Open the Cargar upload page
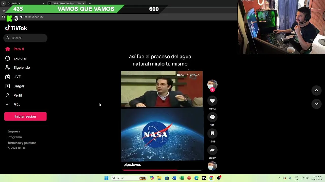The width and height of the screenshot is (325, 182). [15, 86]
